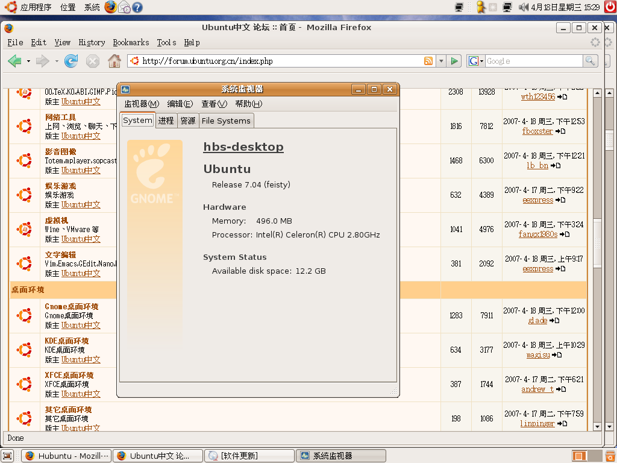Click the Ubuntu中文 moderator link under 娱乐游戏
Screen dimensions: 617x463
[81, 205]
